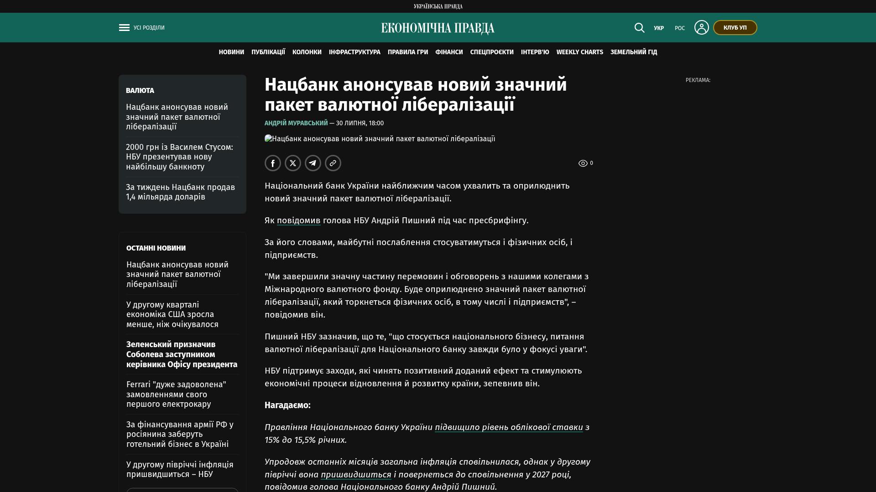Click the РЕКЛАМА label
Screen dimensions: 876x492
698,80
